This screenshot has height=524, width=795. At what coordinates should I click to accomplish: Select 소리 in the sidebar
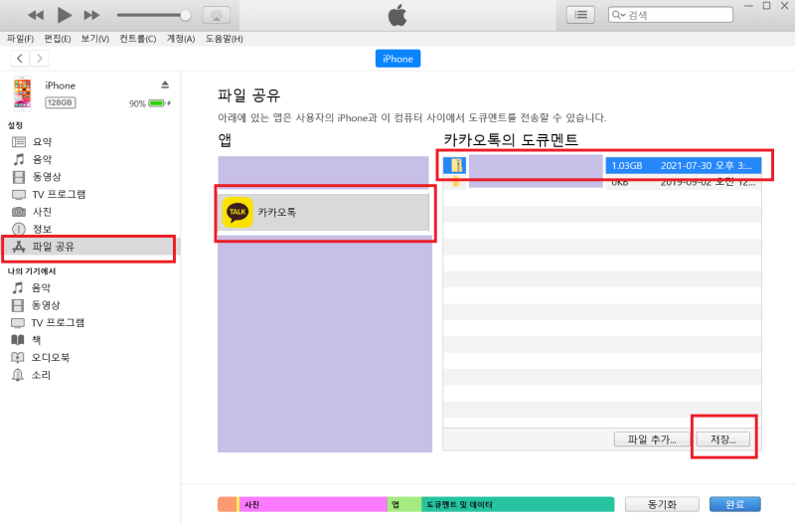tap(41, 375)
